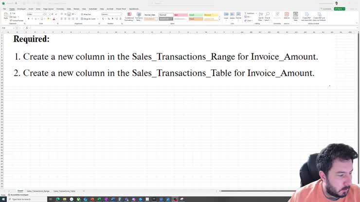
Task: Click the Borders icon
Action: coord(42,19)
